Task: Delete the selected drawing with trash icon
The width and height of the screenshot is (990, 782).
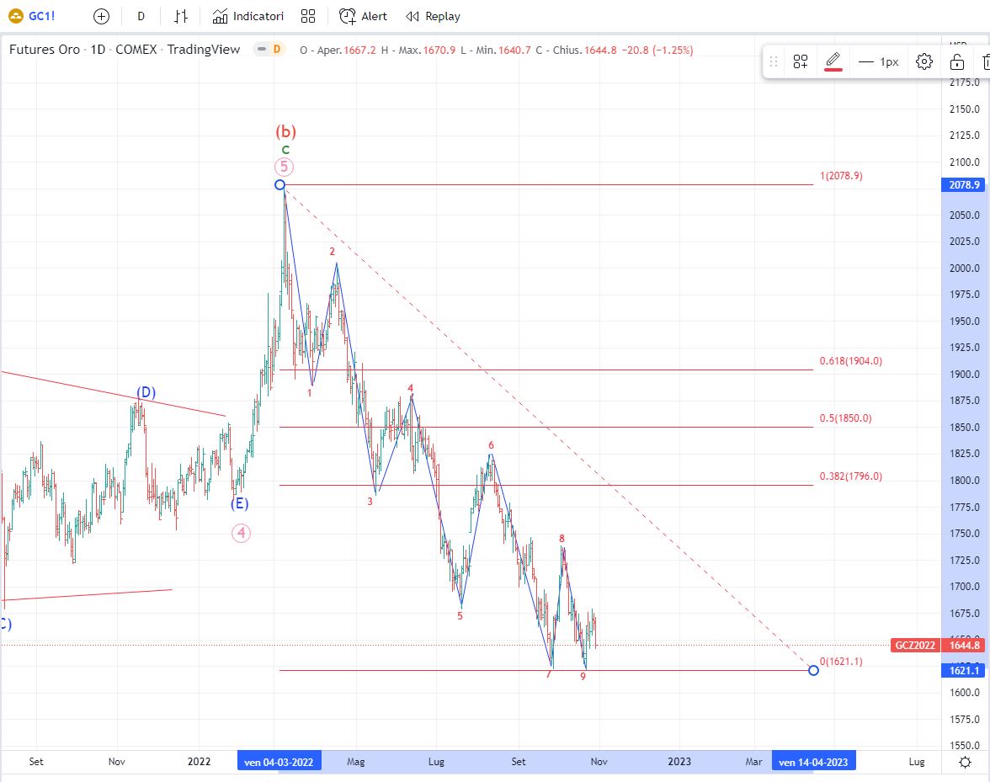Action: pyautogui.click(x=985, y=61)
